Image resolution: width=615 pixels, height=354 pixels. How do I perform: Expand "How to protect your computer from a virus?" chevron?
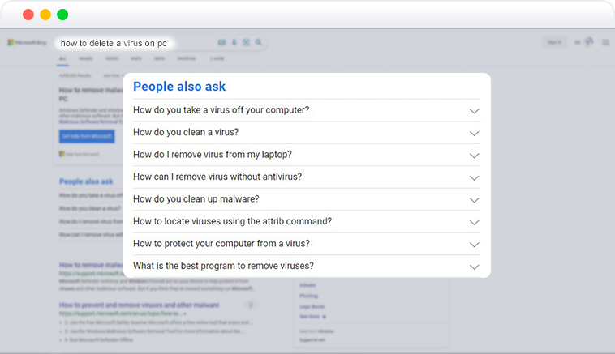(x=474, y=245)
